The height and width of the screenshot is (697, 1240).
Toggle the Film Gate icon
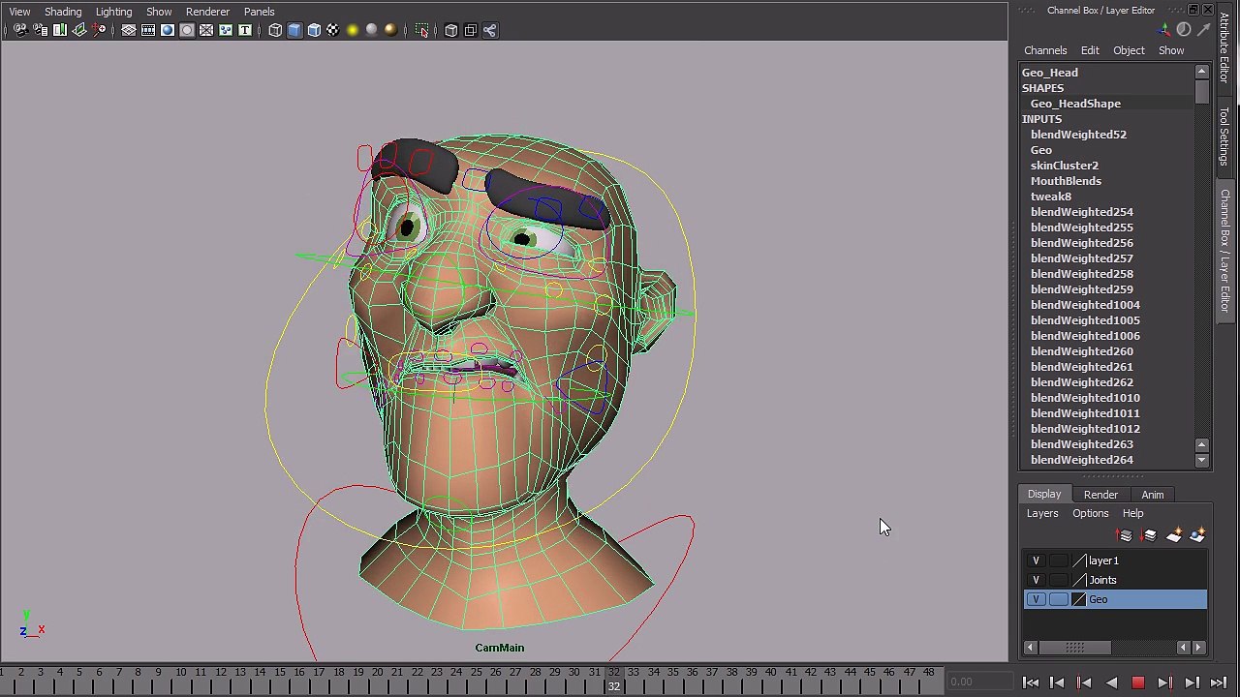click(148, 30)
